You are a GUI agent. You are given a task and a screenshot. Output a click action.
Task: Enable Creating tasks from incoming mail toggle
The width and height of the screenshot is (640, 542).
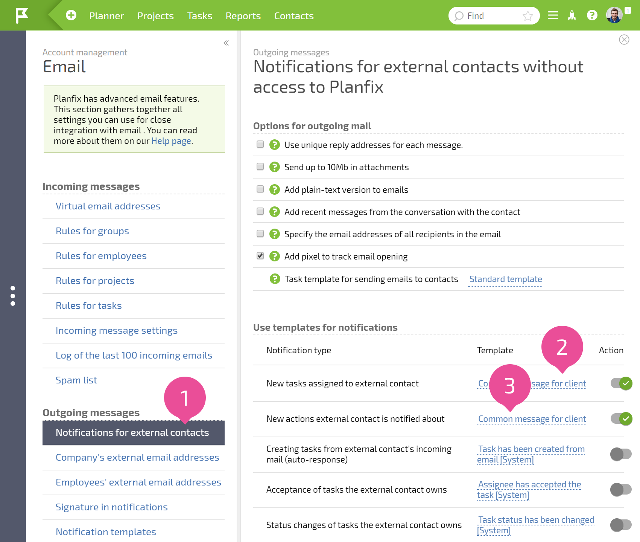tap(621, 454)
